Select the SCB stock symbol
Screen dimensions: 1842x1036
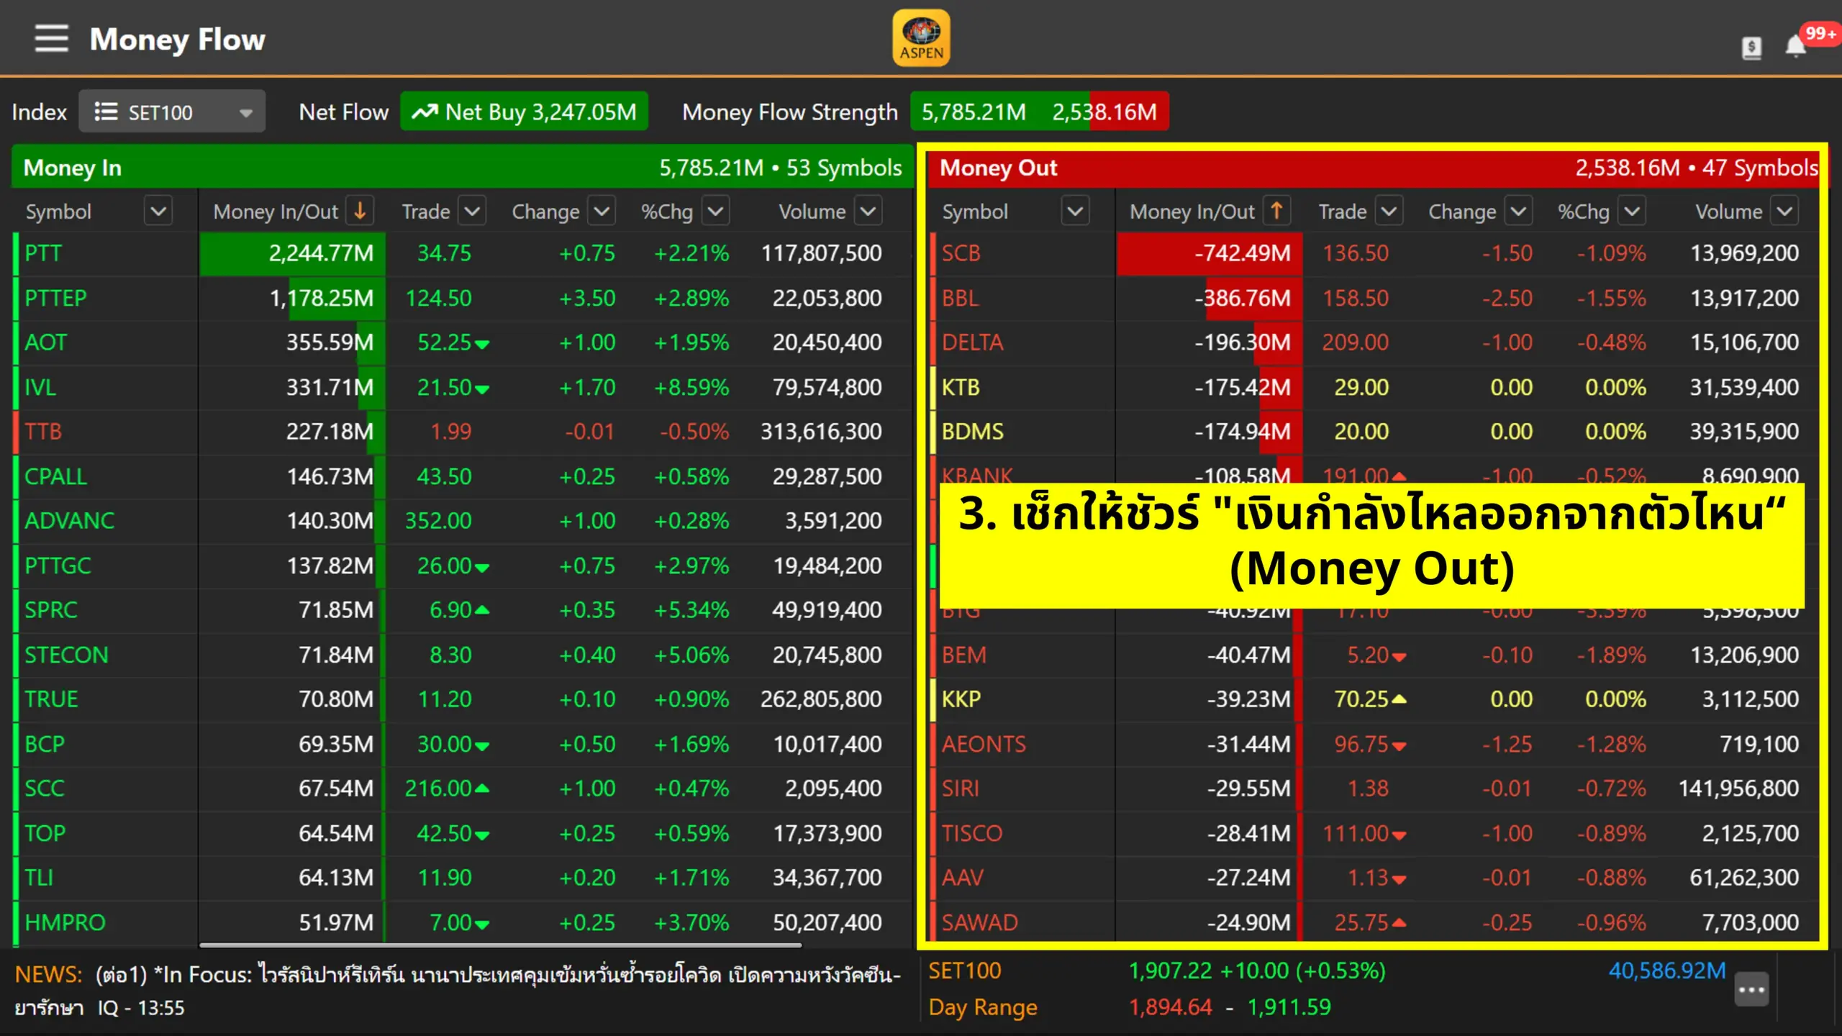click(x=961, y=253)
